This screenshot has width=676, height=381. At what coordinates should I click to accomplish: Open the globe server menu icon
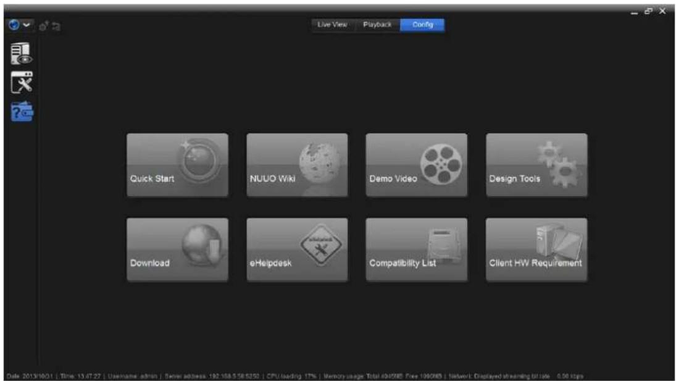click(x=14, y=25)
